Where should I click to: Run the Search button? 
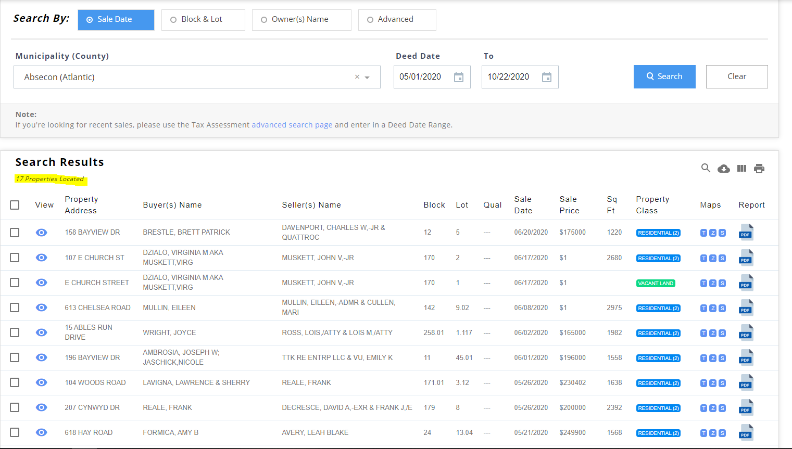pyautogui.click(x=664, y=76)
